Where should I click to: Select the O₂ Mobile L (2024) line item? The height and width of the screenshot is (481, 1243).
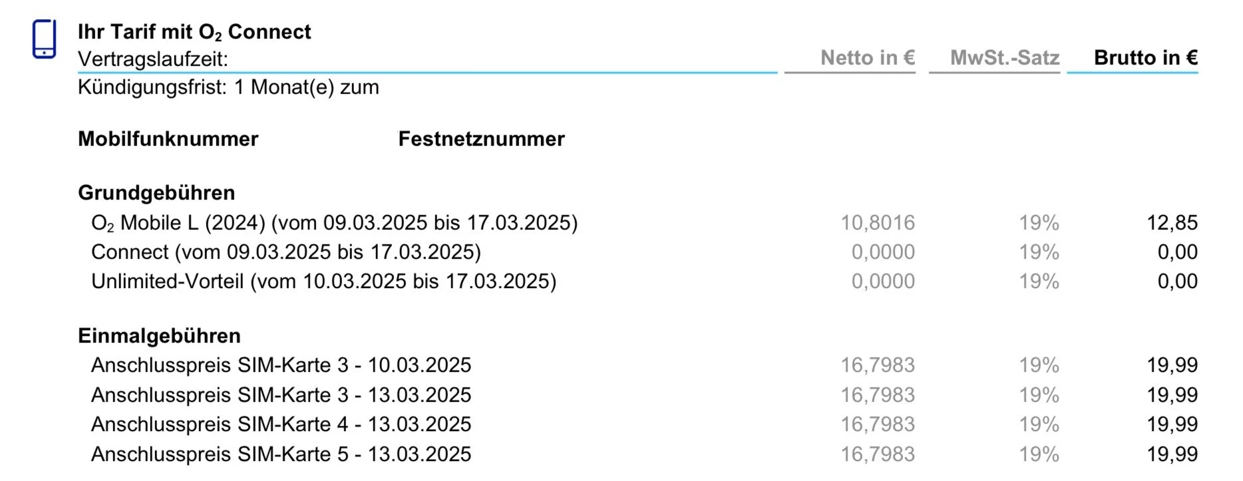(x=334, y=223)
